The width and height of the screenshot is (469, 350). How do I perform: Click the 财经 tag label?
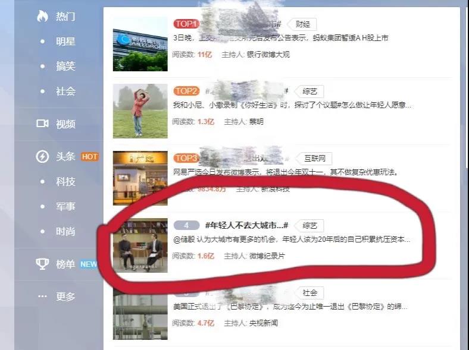(302, 24)
